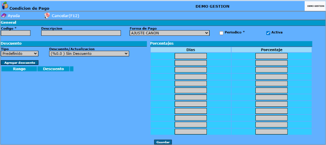Click the DEMO GESTION logo image

coord(316,6)
